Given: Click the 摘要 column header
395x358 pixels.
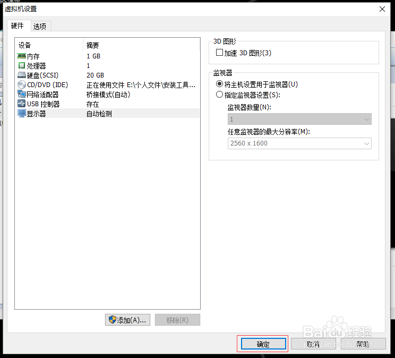Looking at the screenshot, I should pos(141,45).
